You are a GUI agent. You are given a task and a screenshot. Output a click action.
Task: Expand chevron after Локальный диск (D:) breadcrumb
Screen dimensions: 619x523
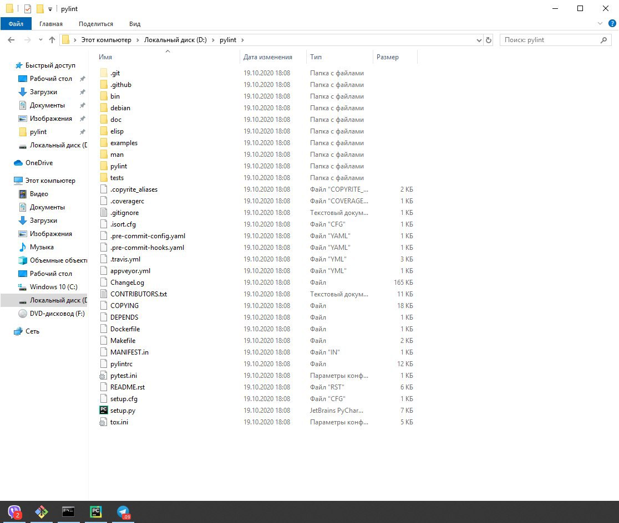[213, 40]
